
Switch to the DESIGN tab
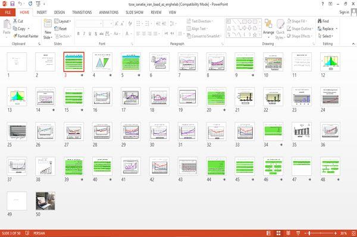(59, 12)
